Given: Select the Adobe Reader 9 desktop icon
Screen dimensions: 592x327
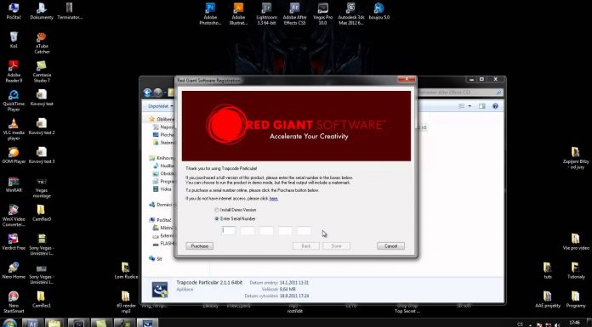Looking at the screenshot, I should coord(14,71).
